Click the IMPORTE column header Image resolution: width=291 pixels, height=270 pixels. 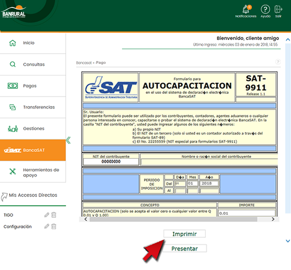point(247,205)
